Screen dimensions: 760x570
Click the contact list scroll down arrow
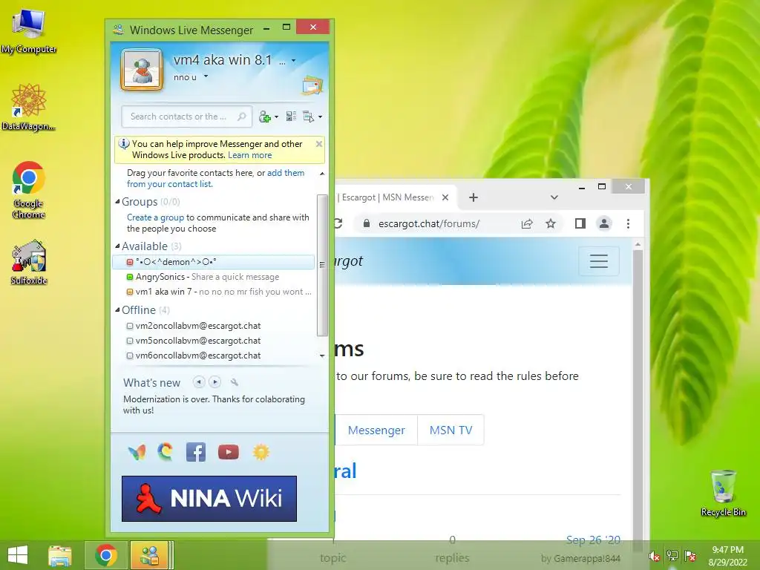tap(322, 356)
